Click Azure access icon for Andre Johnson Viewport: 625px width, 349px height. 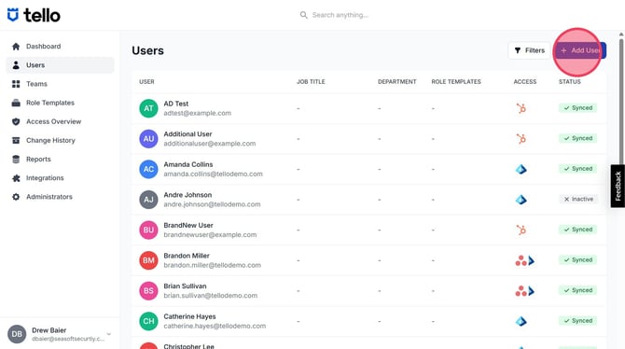521,200
